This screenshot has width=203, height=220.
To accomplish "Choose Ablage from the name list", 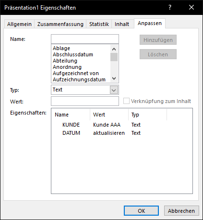I will (81, 48).
